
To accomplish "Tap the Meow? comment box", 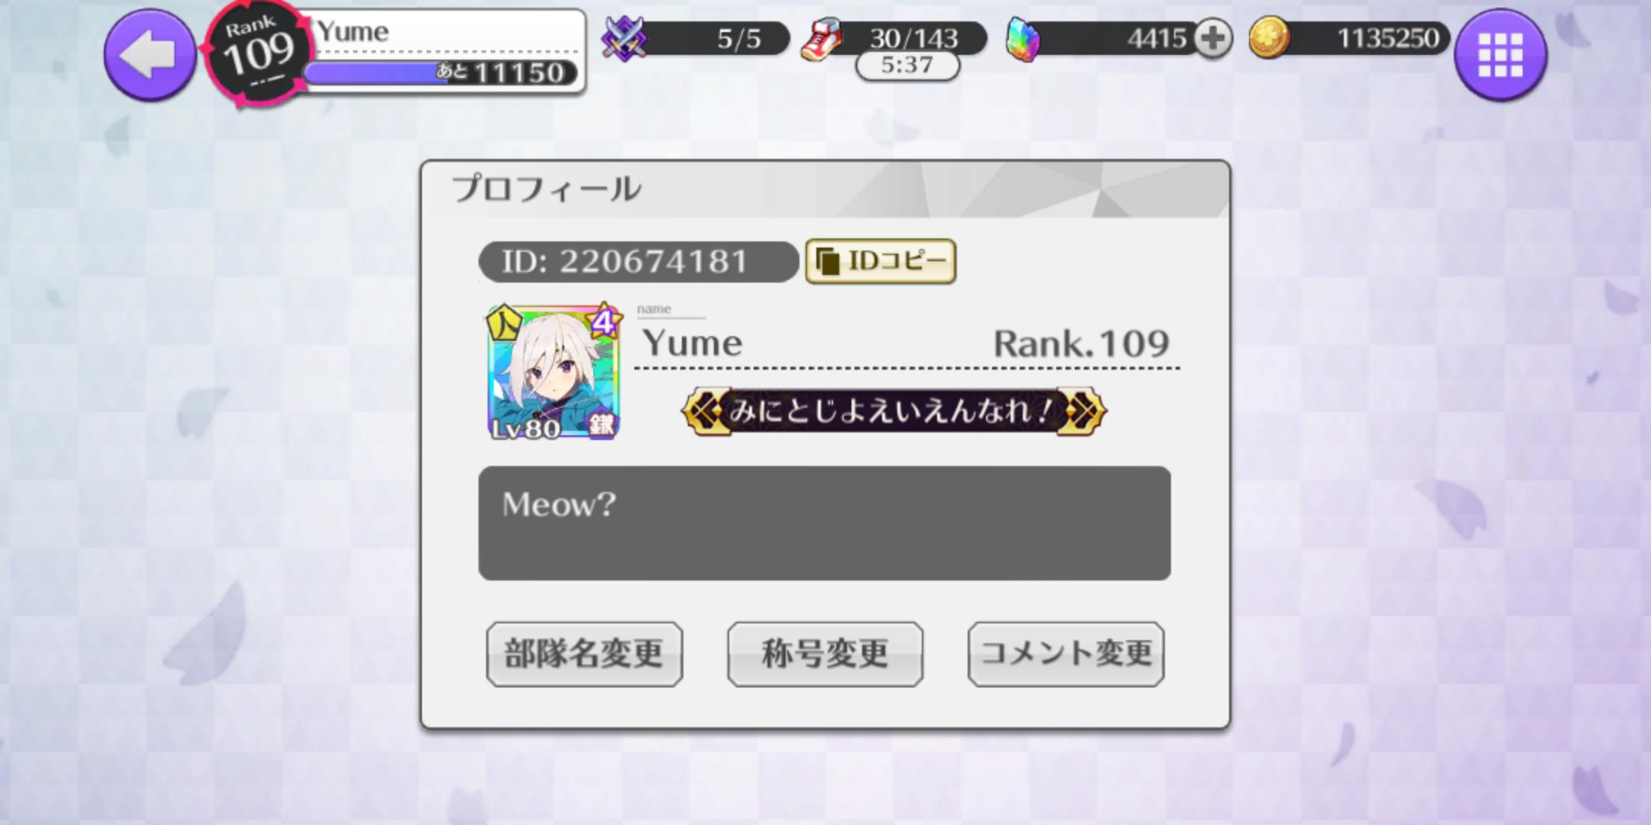I will [824, 523].
